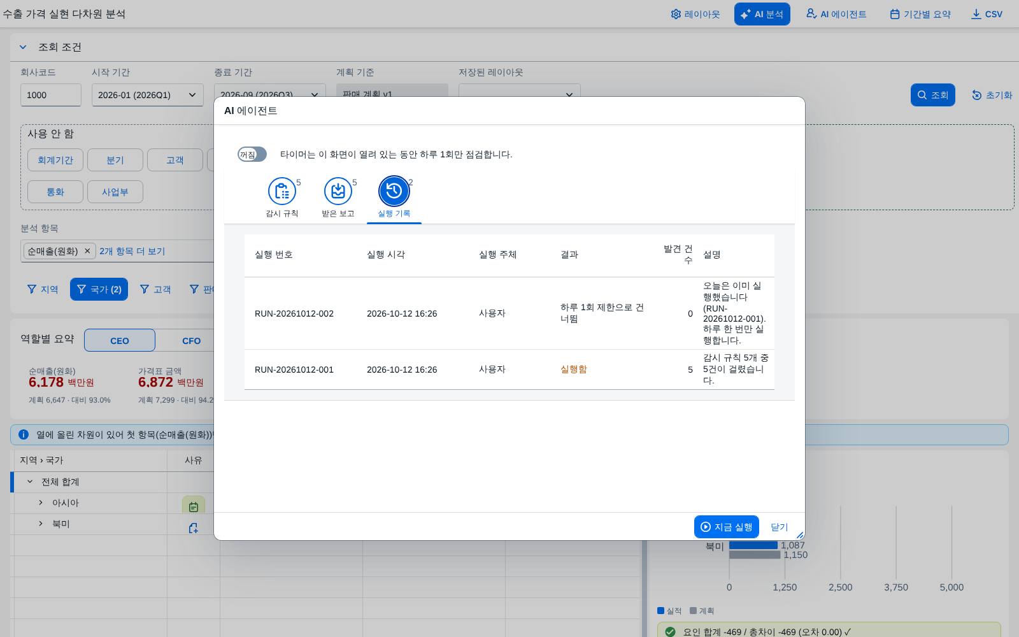Screen dimensions: 1019x637
Task: Open 기간별 요약 calendar button
Action: 920,14
